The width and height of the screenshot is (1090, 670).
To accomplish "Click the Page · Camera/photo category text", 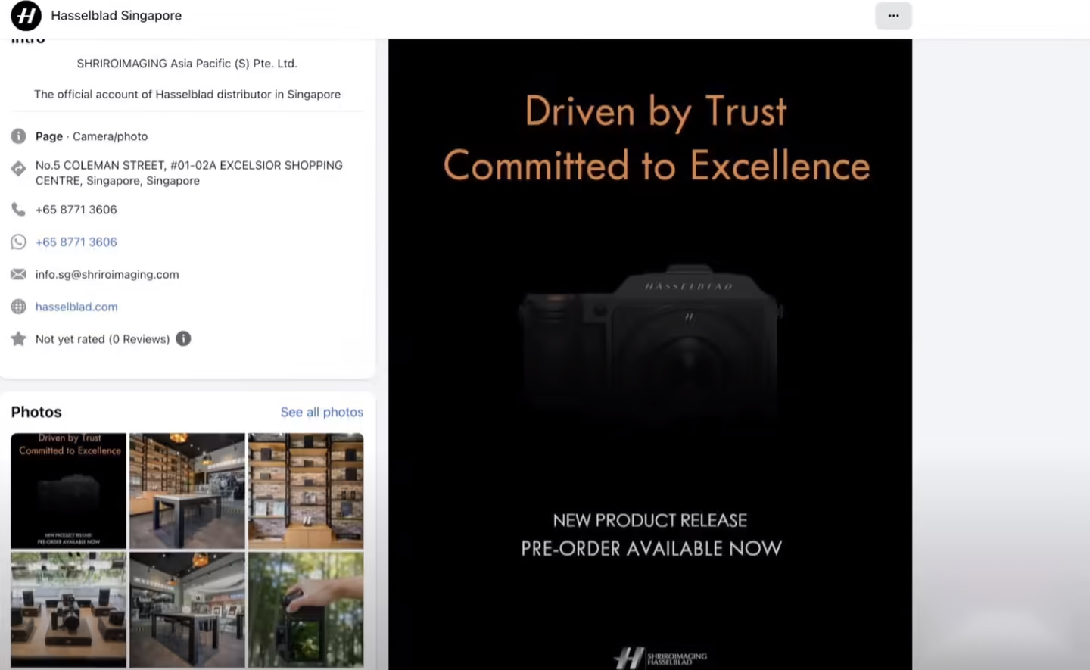I will (x=92, y=136).
